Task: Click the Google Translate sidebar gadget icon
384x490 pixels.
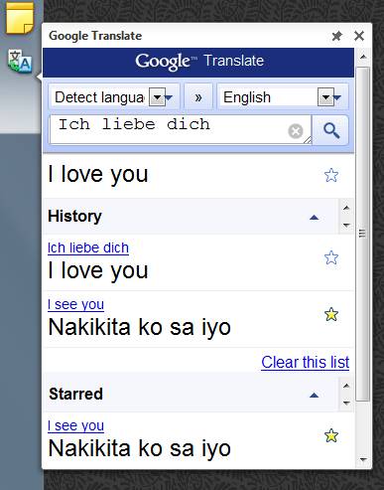Action: pos(20,61)
